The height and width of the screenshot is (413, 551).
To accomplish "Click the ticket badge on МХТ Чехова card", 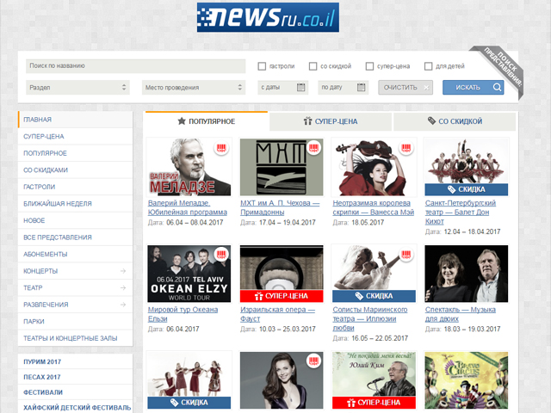I will pyautogui.click(x=313, y=148).
